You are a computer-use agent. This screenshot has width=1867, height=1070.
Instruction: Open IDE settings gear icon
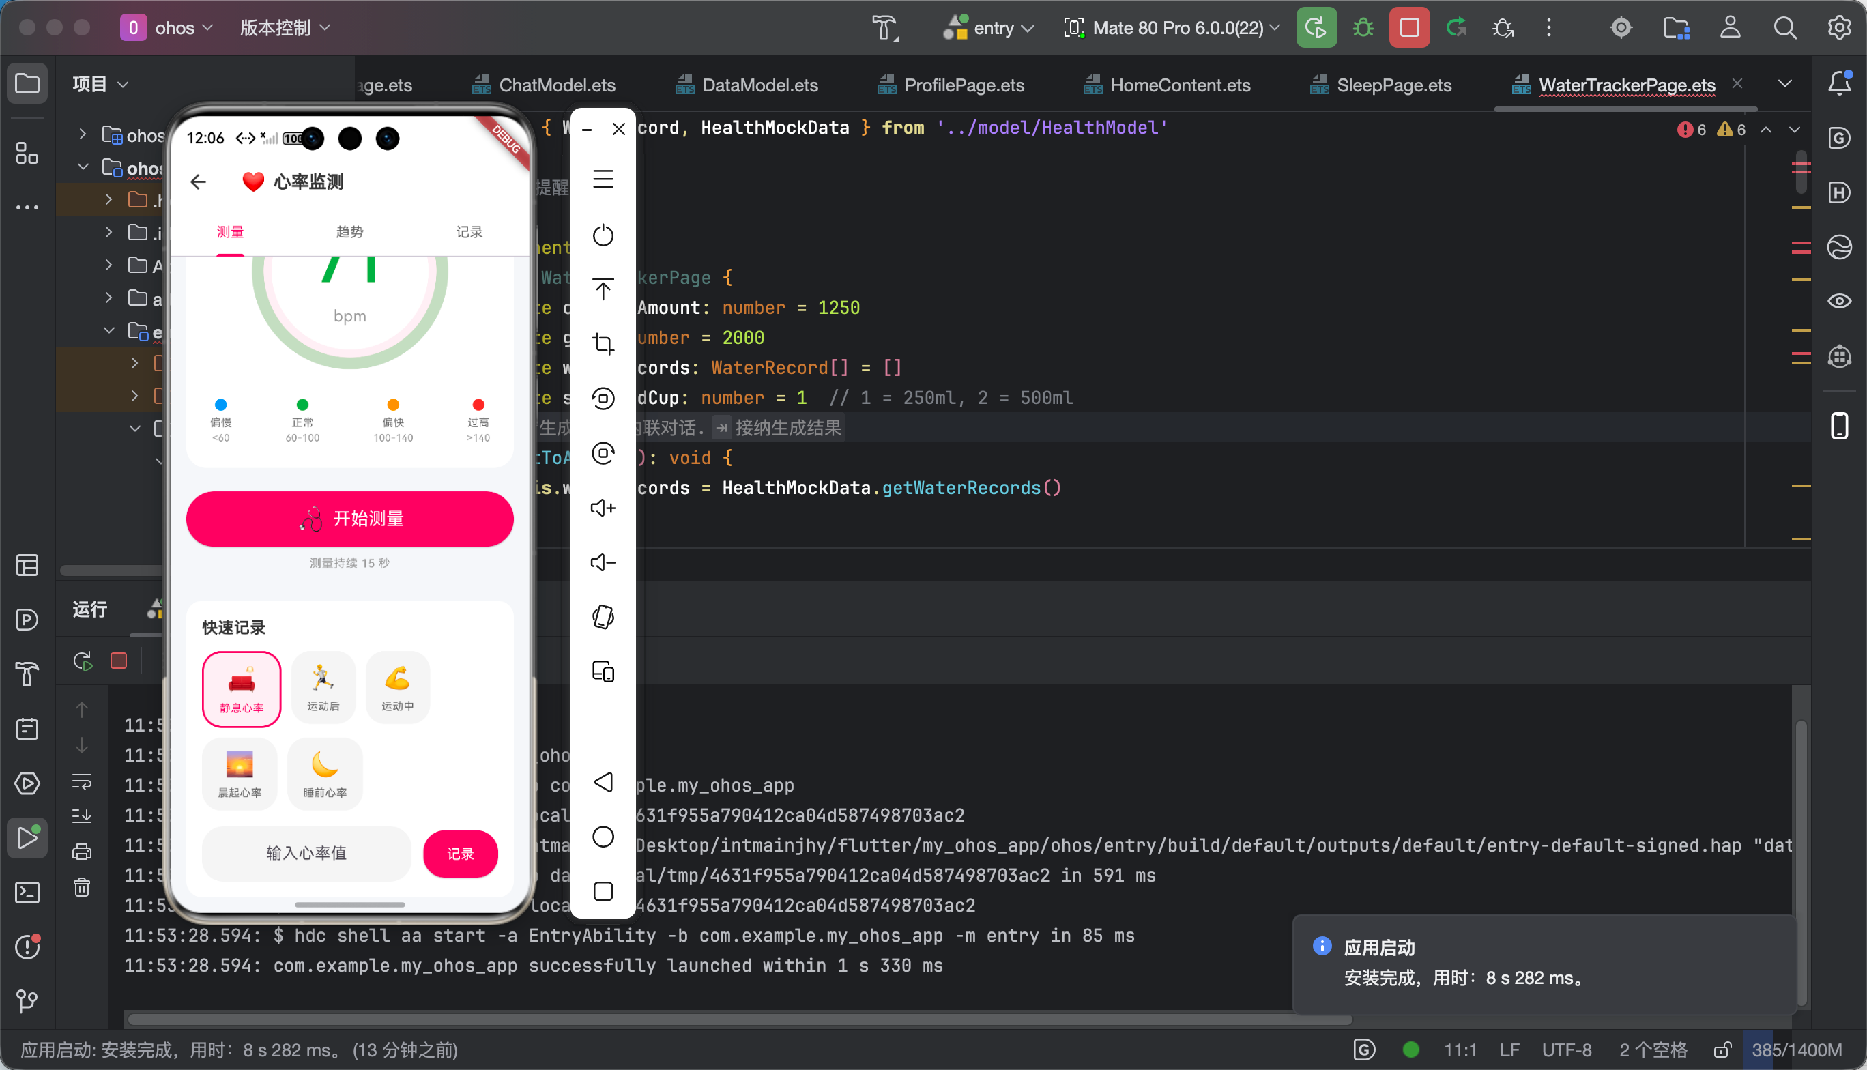pos(1839,28)
